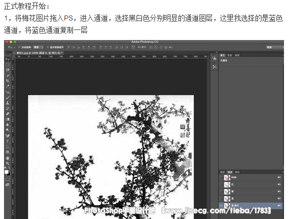Select the Eyedropper tool
This screenshot has height=219, width=296.
click(7, 86)
